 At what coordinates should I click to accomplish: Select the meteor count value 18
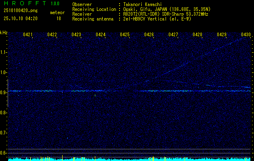(59, 19)
